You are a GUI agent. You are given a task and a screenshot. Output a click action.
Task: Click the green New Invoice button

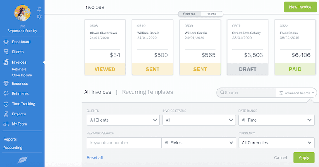(x=300, y=7)
